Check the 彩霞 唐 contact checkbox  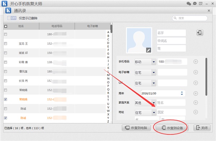(5, 62)
